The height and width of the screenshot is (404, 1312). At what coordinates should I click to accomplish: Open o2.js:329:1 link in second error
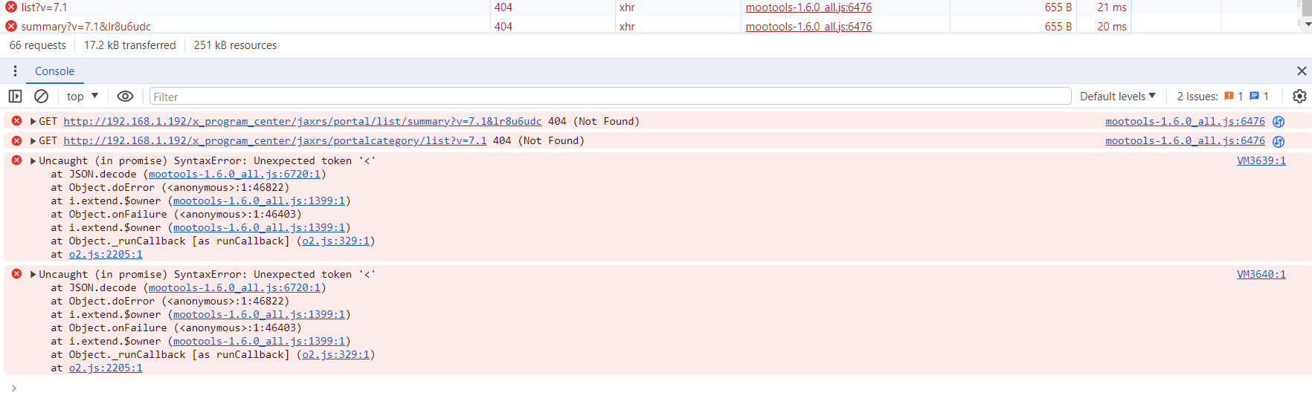coord(335,354)
